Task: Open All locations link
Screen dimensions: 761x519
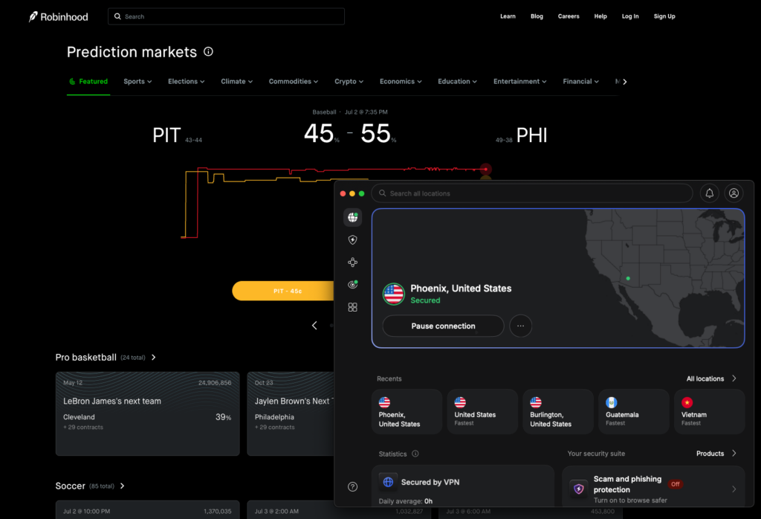Action: pyautogui.click(x=711, y=378)
